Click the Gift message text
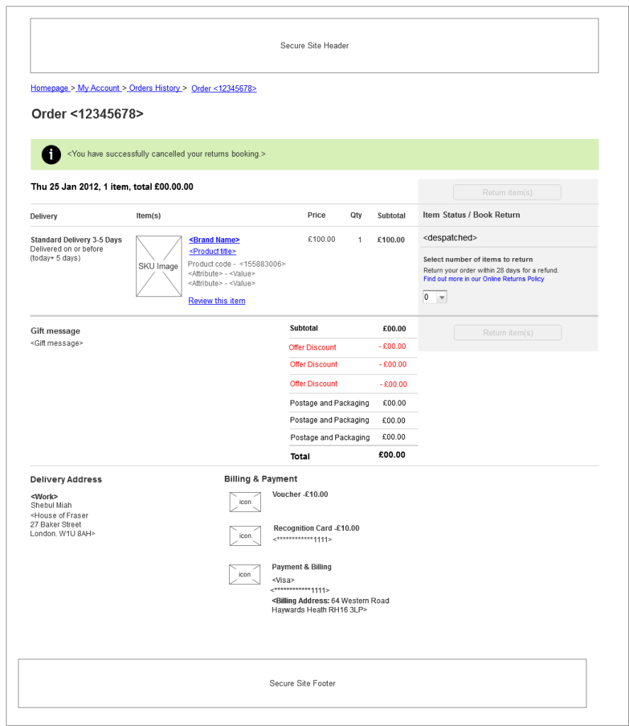The height and width of the screenshot is (726, 629). 55,343
